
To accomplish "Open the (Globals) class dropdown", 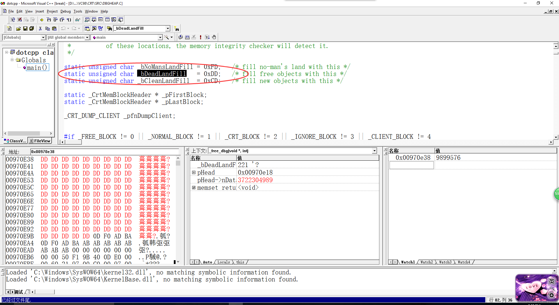I will click(43, 38).
